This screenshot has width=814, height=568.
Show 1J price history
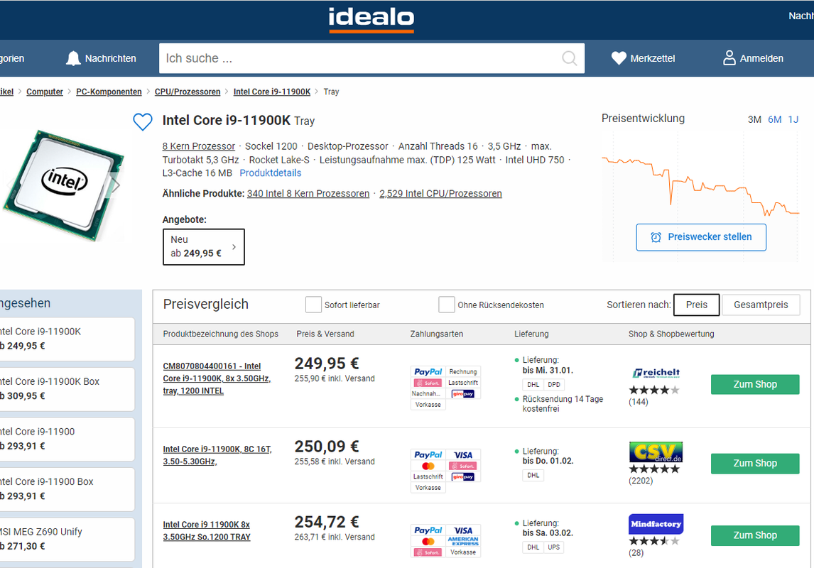coord(793,120)
